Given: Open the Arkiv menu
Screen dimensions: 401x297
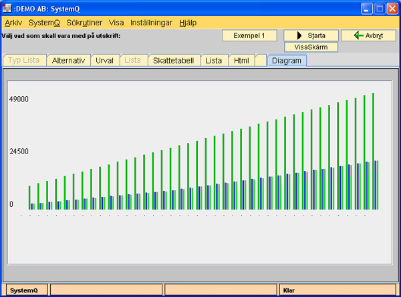Looking at the screenshot, I should coord(13,22).
